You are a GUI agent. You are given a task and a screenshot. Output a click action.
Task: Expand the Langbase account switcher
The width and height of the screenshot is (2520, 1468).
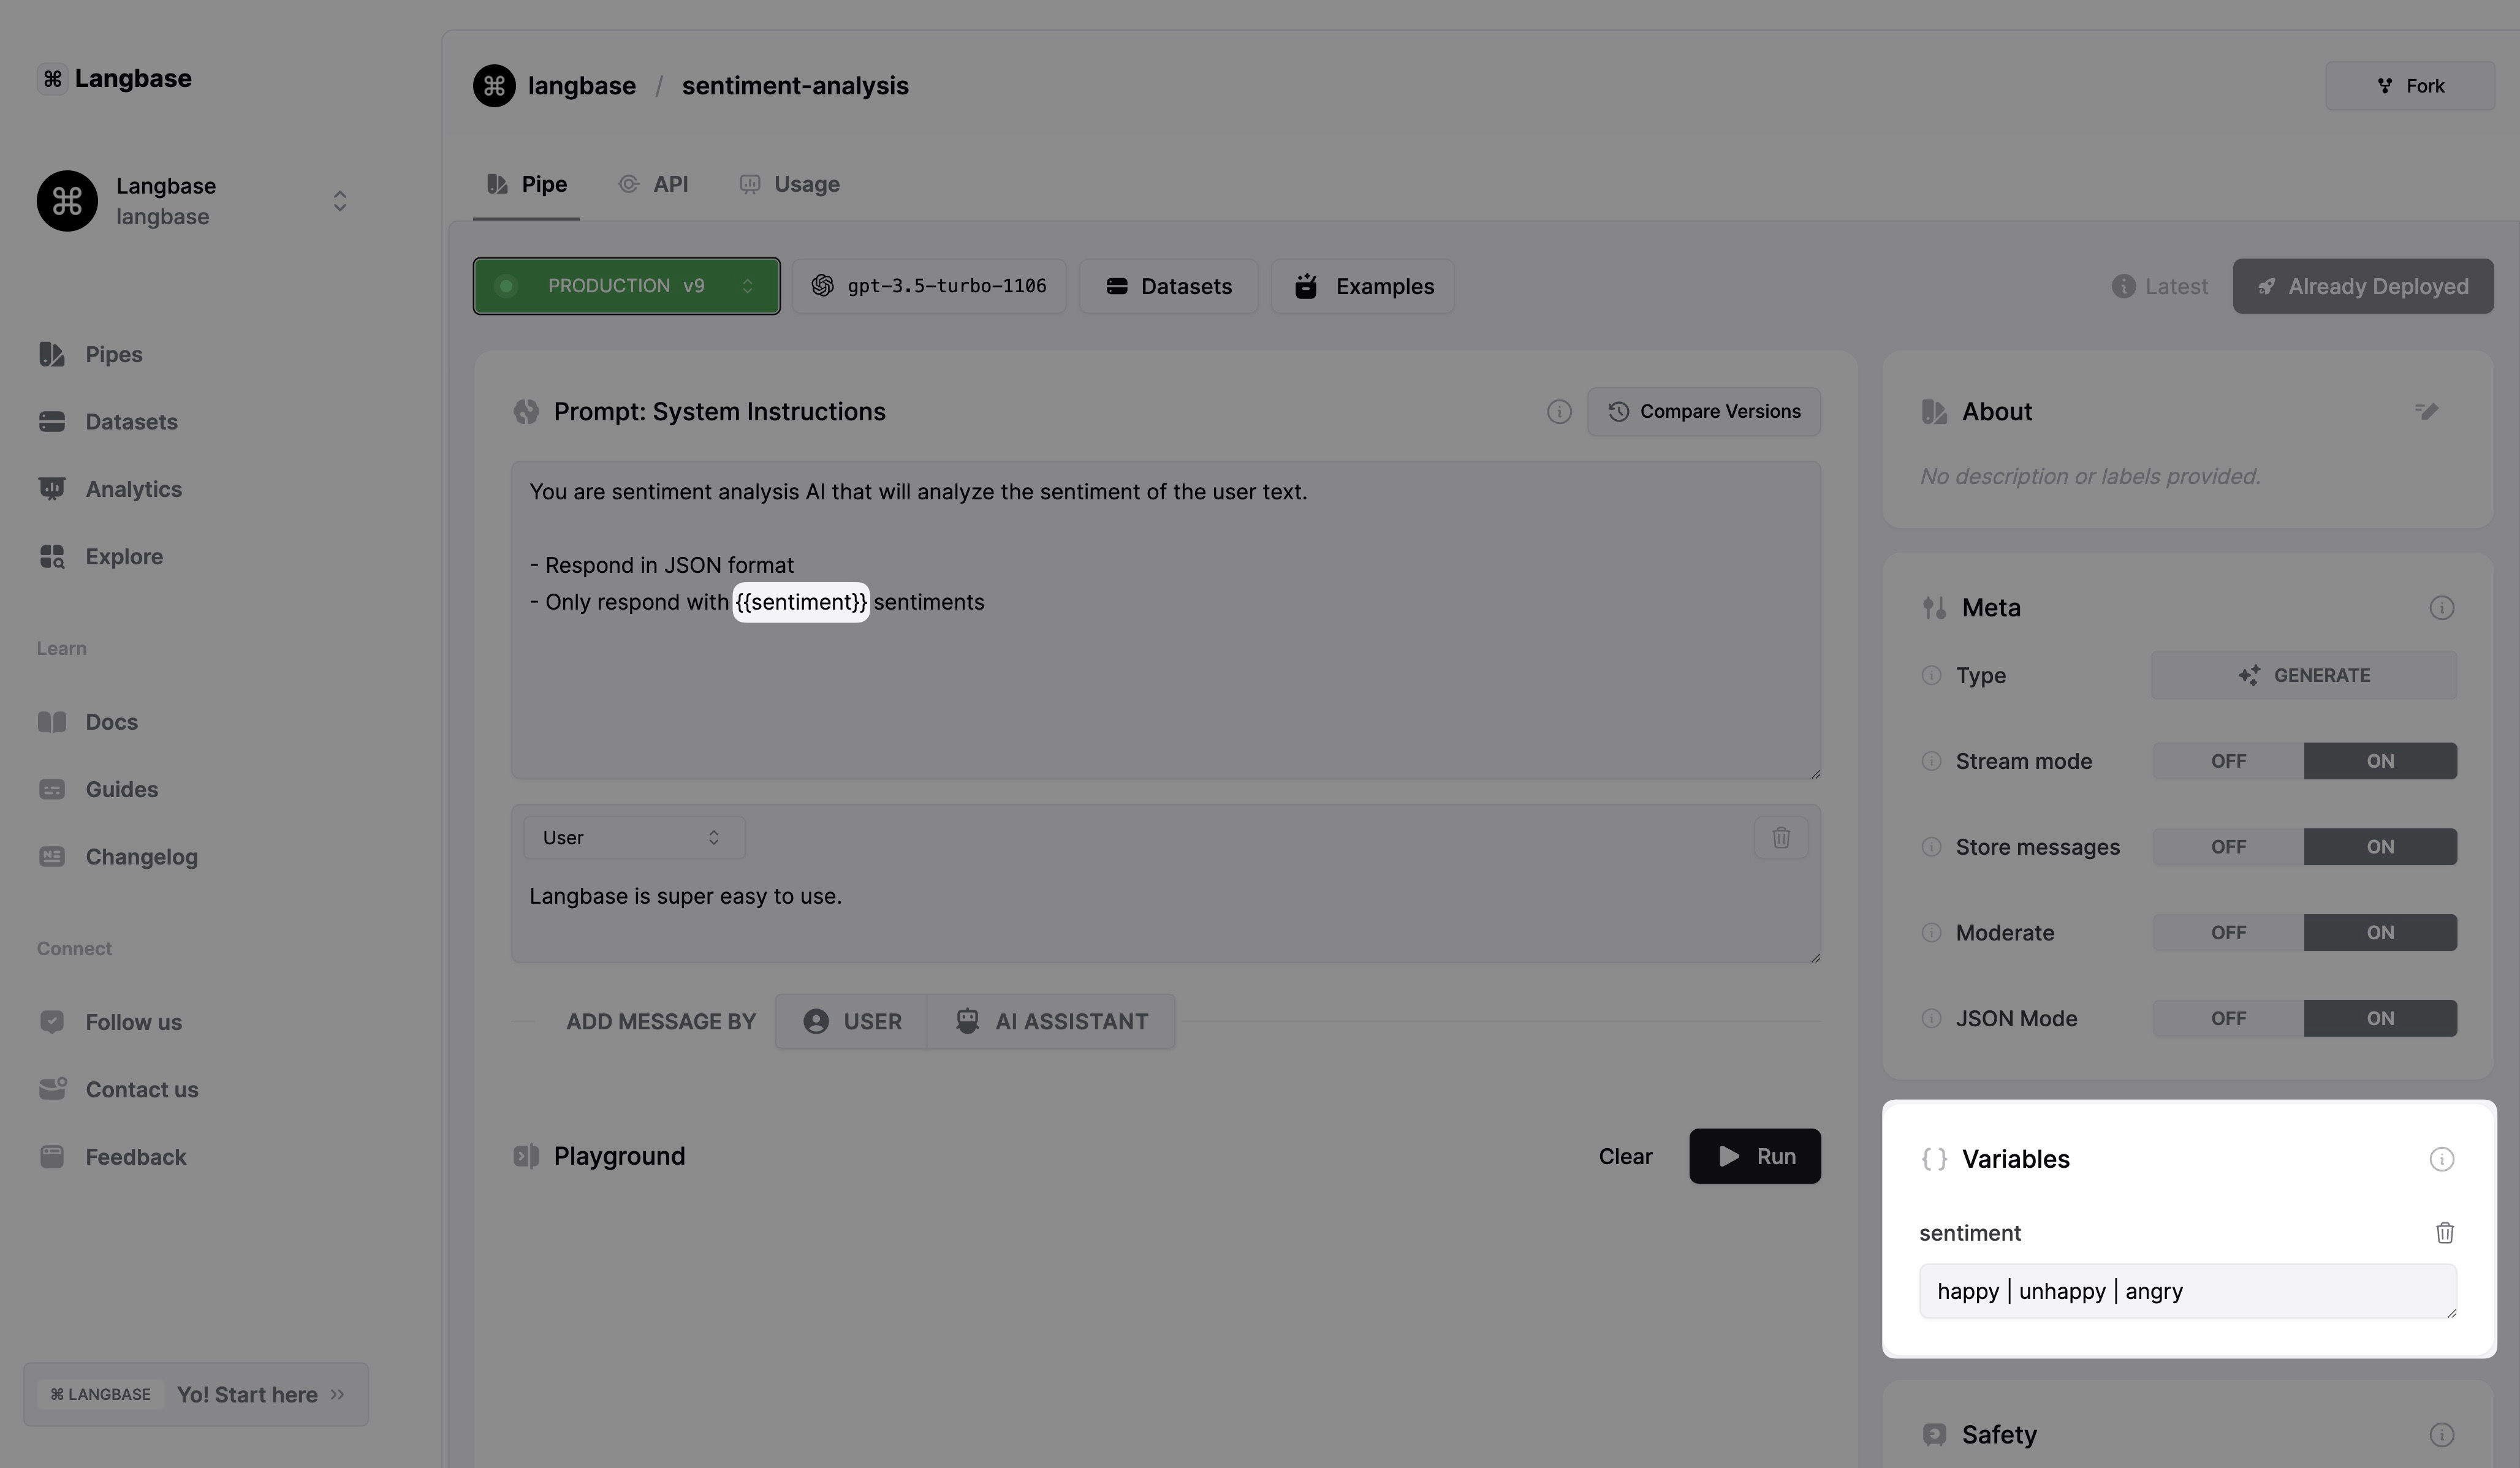(339, 201)
